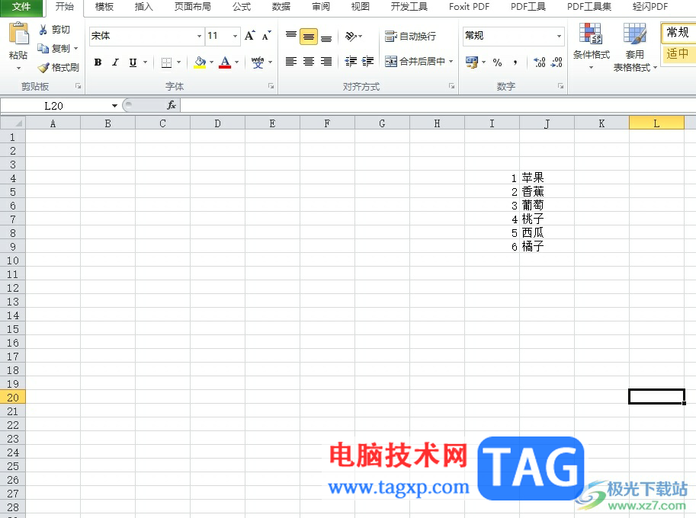
Task: Click the cell containing 苹果
Action: pos(547,177)
